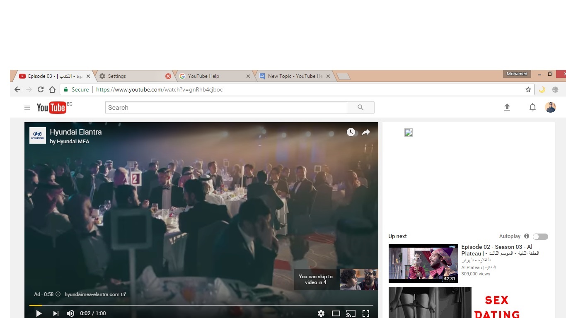This screenshot has height=318, width=566.
Task: Switch to the New Topic tab
Action: [x=294, y=76]
